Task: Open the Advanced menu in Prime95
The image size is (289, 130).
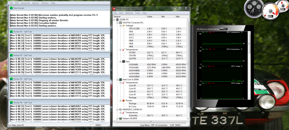Action: pos(25,3)
